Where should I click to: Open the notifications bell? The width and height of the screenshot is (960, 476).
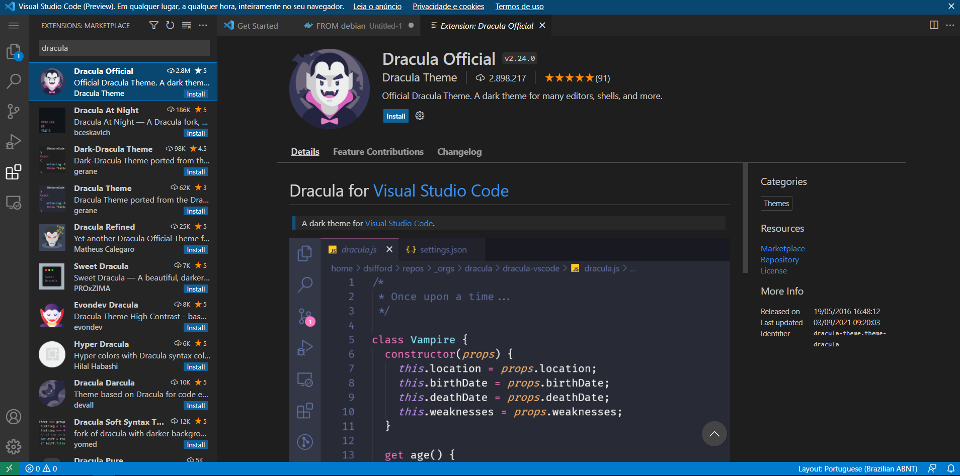tap(951, 468)
